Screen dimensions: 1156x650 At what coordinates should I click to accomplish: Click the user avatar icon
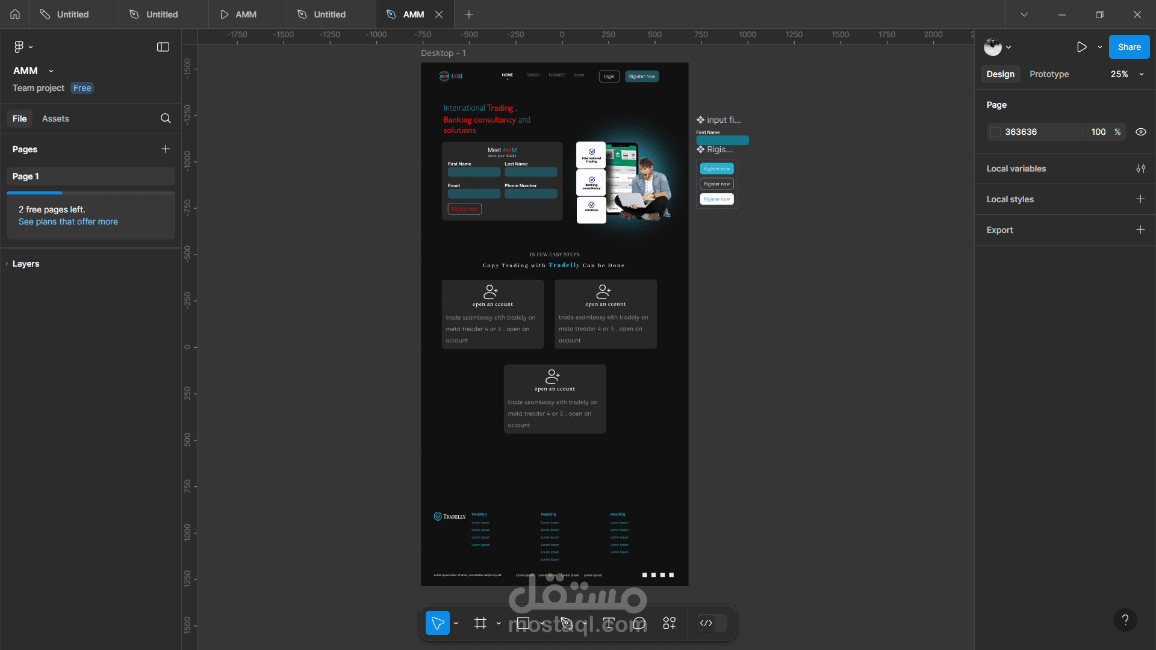[993, 47]
